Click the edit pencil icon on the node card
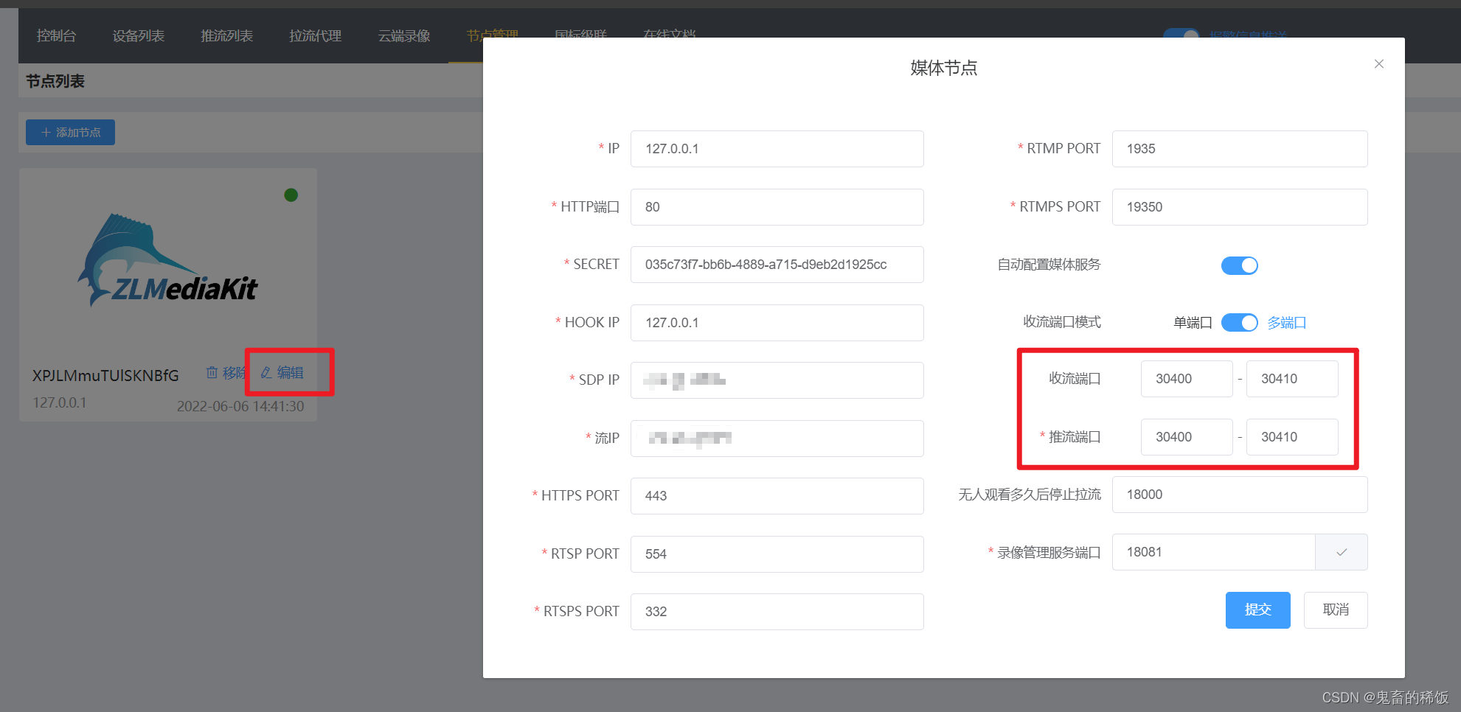The width and height of the screenshot is (1461, 712). (x=266, y=373)
